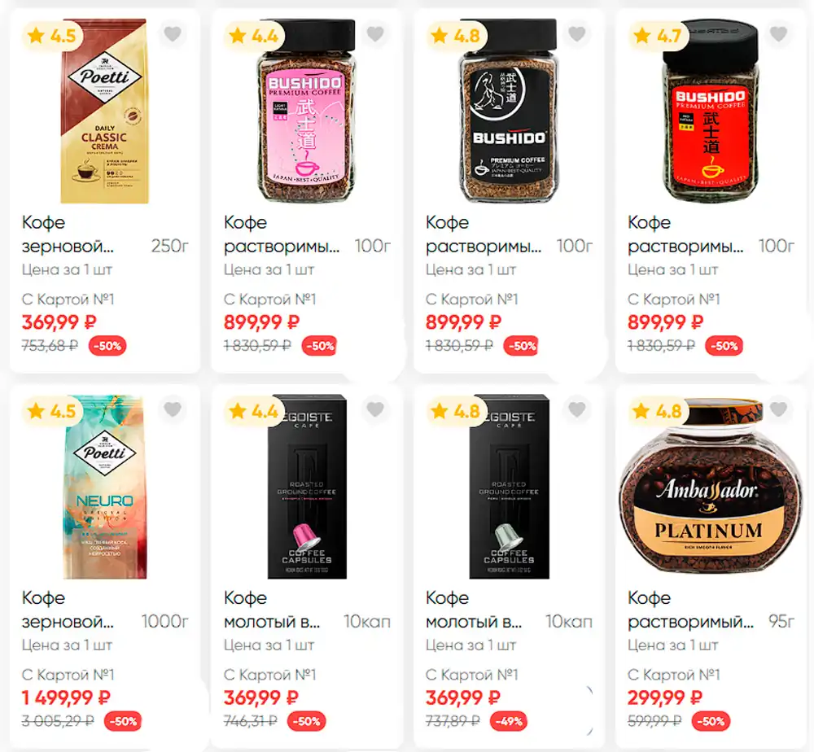Toggle favorite on pink Egoiste capsules
This screenshot has height=752, width=814.
click(x=374, y=409)
